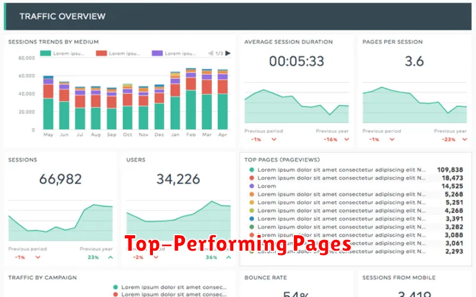The image size is (476, 297).
Task: Click the 66,982 Sessions total value
Action: tap(61, 178)
